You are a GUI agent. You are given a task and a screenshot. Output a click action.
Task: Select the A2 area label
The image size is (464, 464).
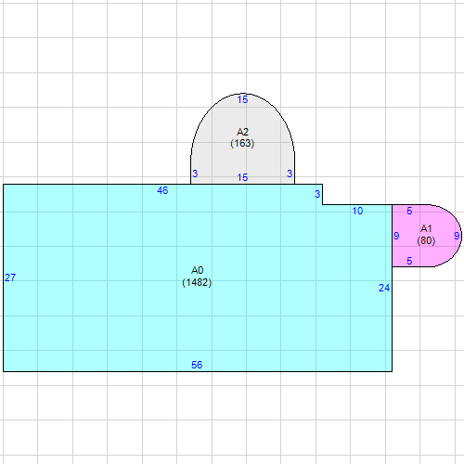(x=242, y=132)
